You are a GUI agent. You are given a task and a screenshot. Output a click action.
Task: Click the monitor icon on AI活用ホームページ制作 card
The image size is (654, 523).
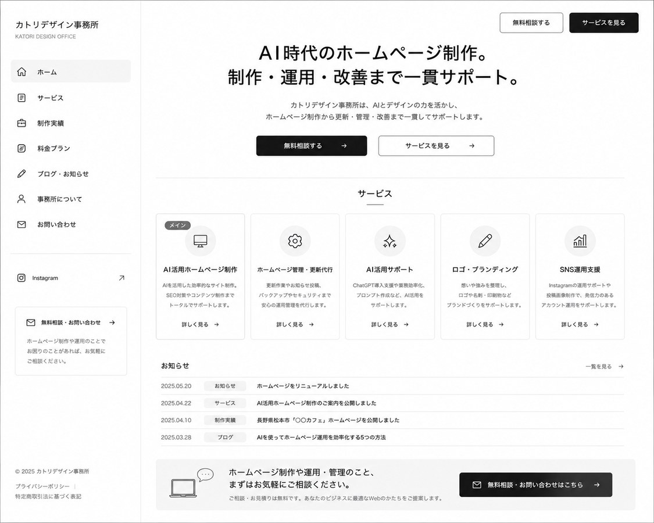point(200,241)
